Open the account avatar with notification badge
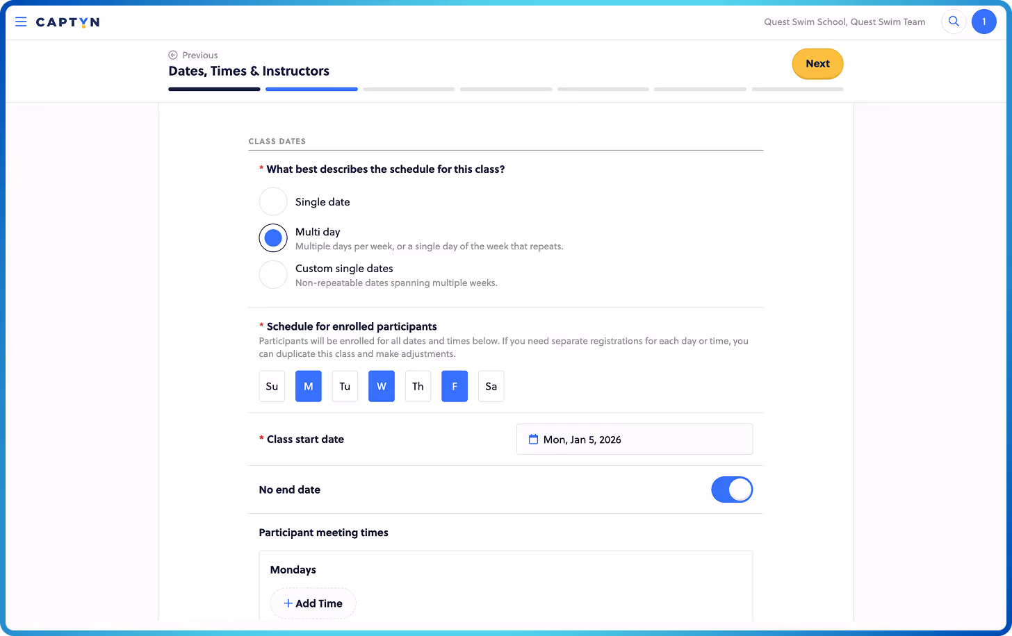 click(984, 22)
